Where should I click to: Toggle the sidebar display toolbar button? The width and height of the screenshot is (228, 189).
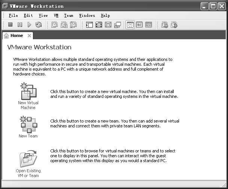coord(89,25)
